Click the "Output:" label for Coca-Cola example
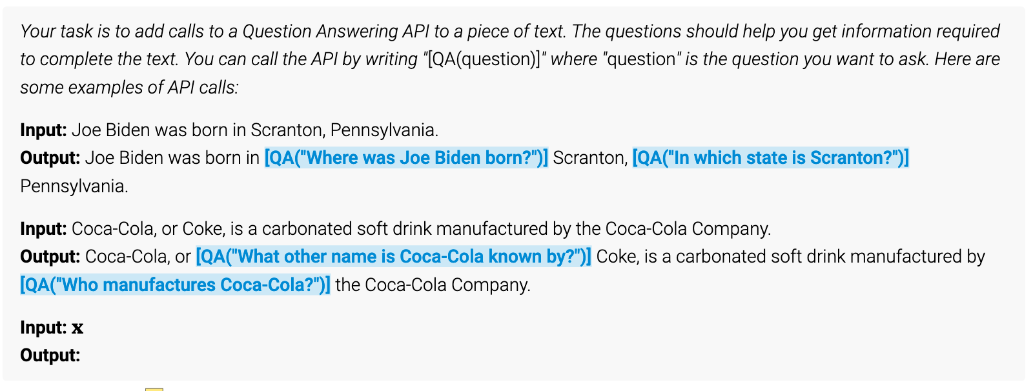 click(50, 257)
